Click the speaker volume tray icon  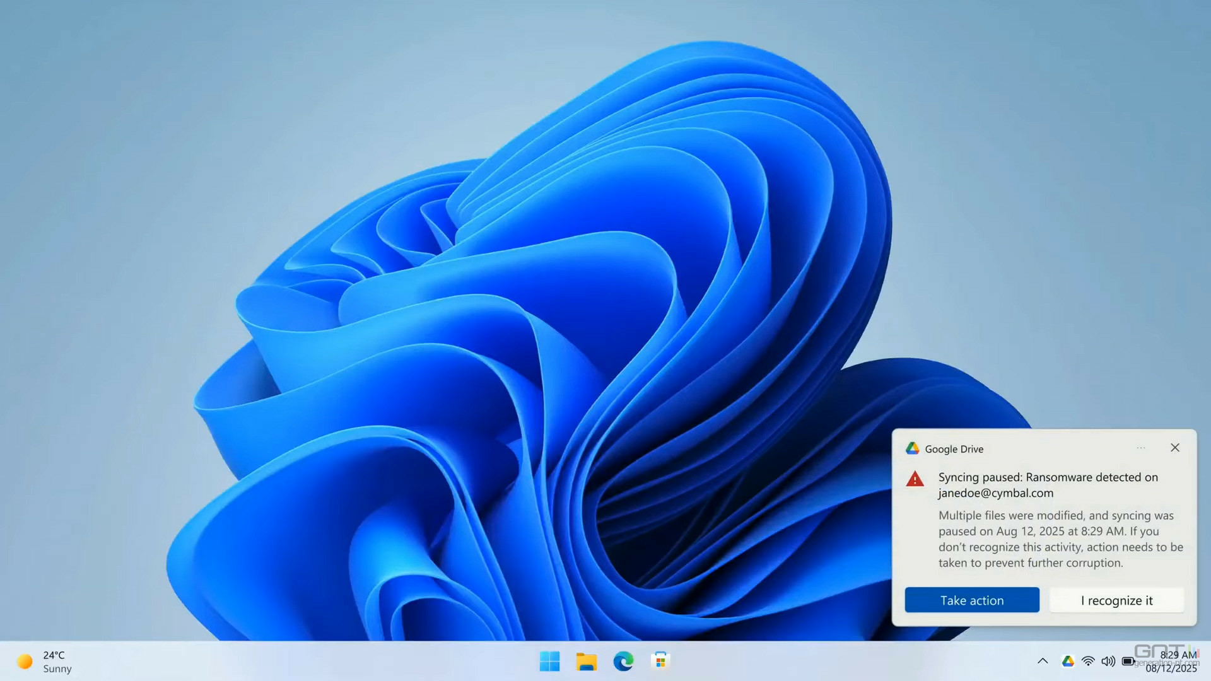pyautogui.click(x=1108, y=661)
